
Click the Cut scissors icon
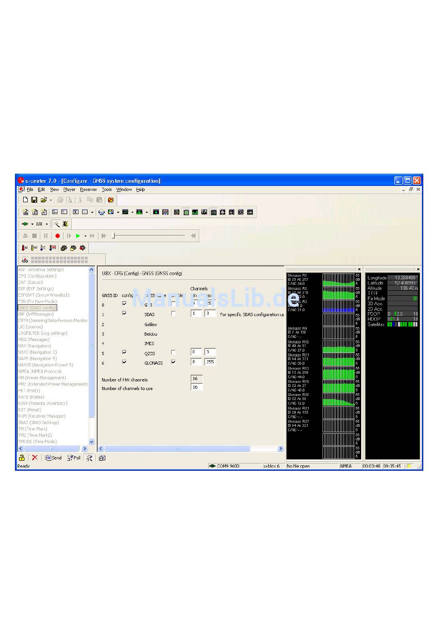[x=80, y=200]
